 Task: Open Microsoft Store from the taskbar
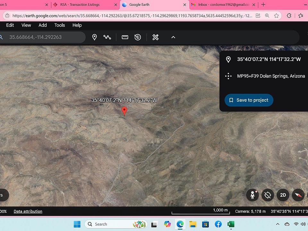tap(205, 224)
